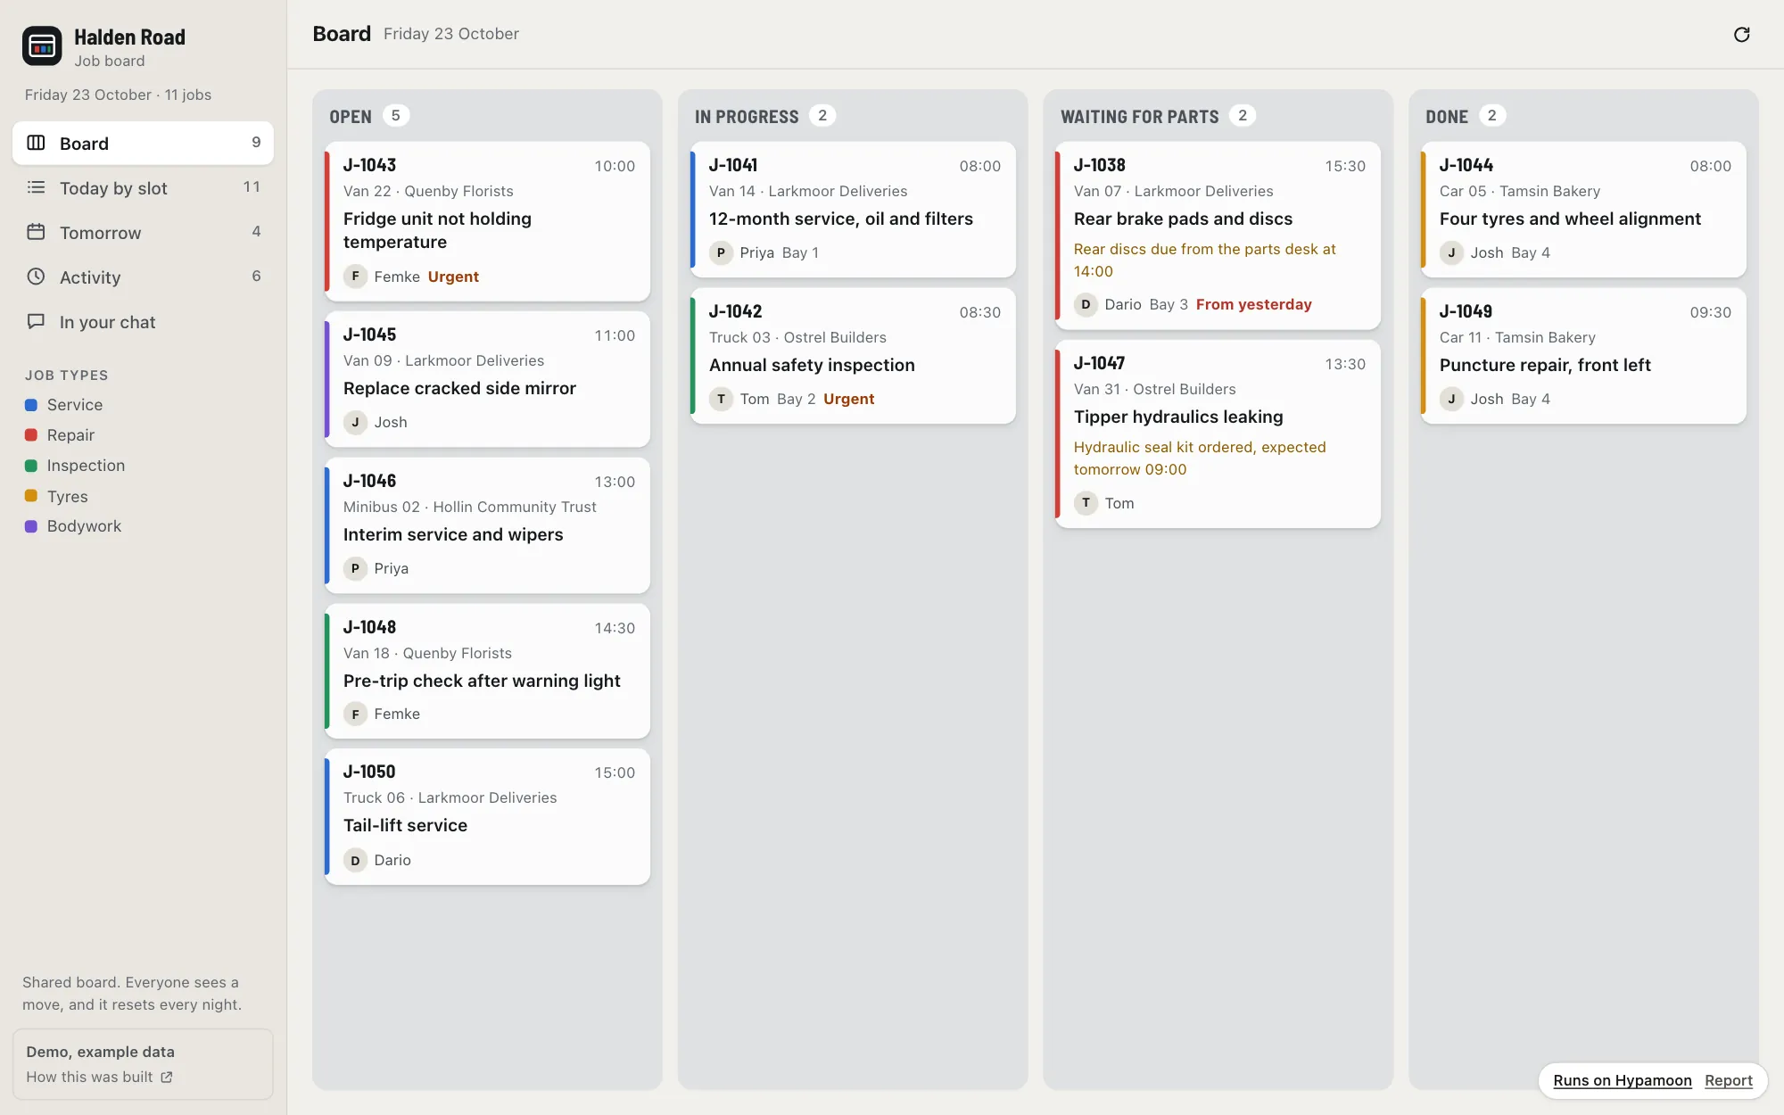
Task: Click Tom's avatar on job J-1047
Action: (x=1086, y=503)
